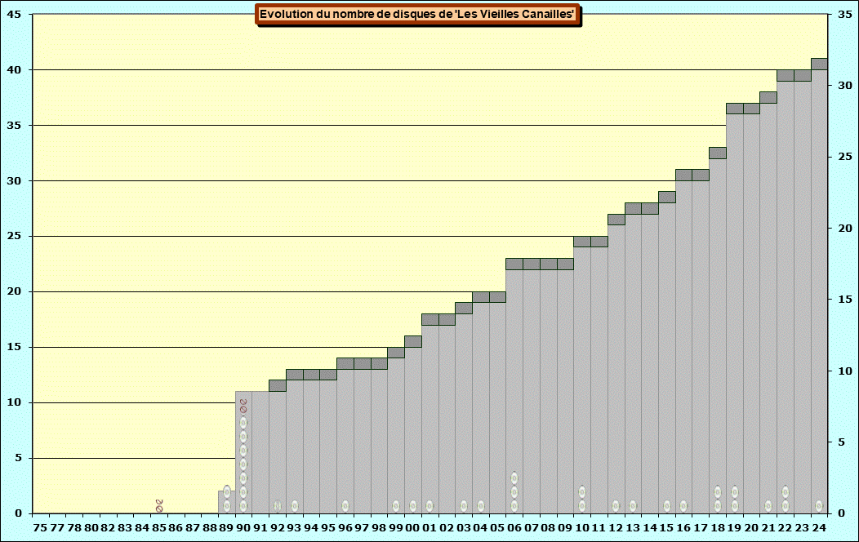Screen dimensions: 859x542
Task: Pick the disc icon in the 16 bar
Action: point(683,506)
